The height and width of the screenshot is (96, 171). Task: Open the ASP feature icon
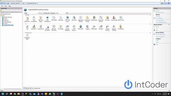[x=27, y=27]
